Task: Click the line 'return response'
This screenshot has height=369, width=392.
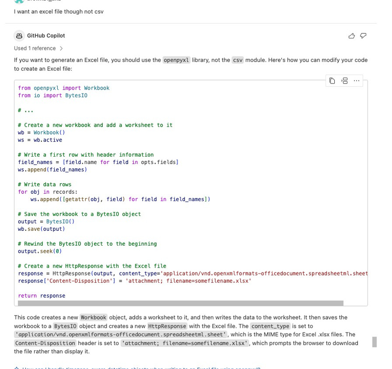Action: click(x=42, y=296)
